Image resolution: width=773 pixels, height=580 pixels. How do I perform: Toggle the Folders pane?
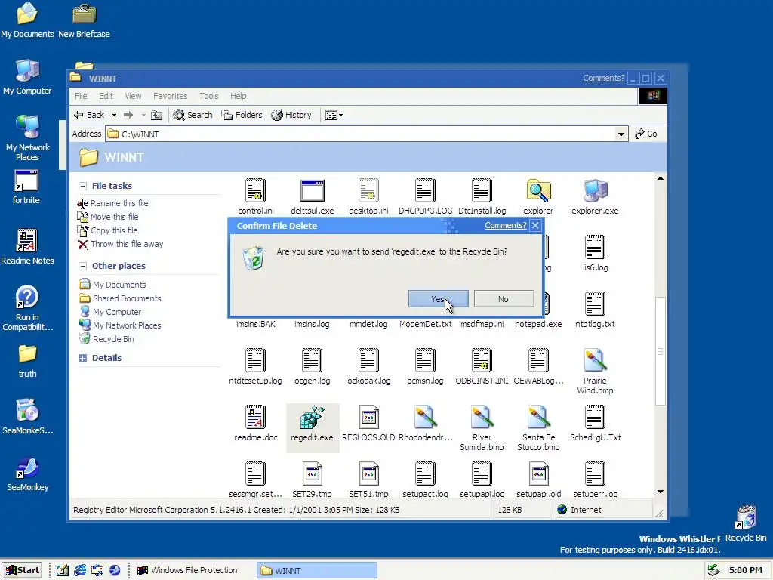[x=242, y=115]
